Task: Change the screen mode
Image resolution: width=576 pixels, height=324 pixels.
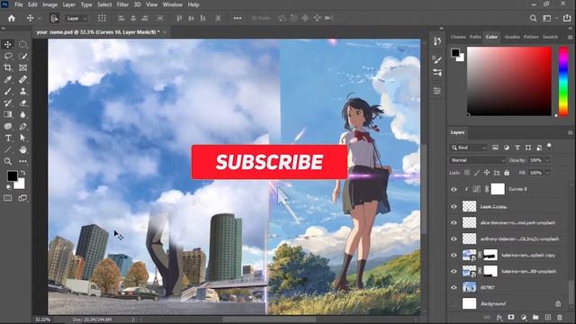Action: [22, 198]
